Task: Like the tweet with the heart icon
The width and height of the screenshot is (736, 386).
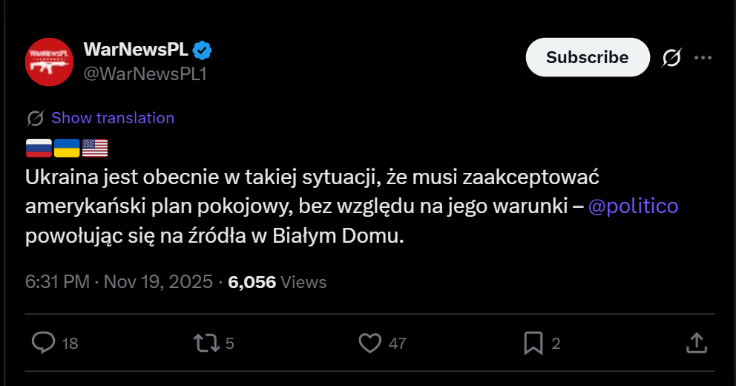Action: pos(369,342)
